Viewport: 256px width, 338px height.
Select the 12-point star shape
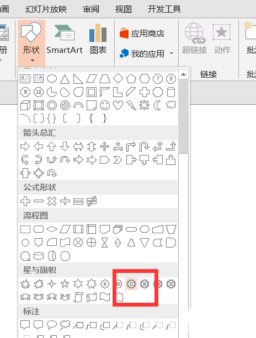[131, 284]
